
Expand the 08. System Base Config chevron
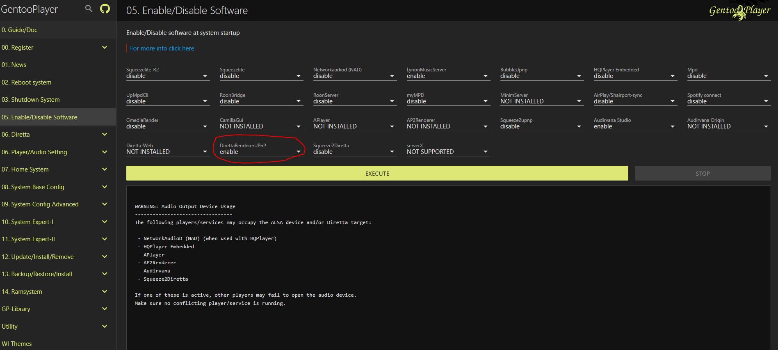coord(105,187)
